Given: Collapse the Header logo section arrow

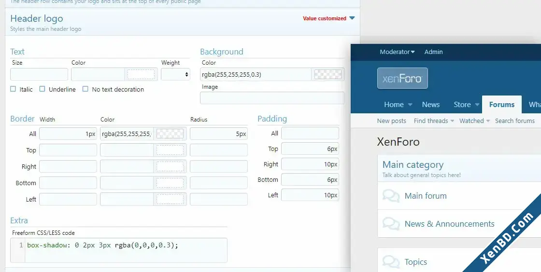Looking at the screenshot, I should click(x=352, y=18).
